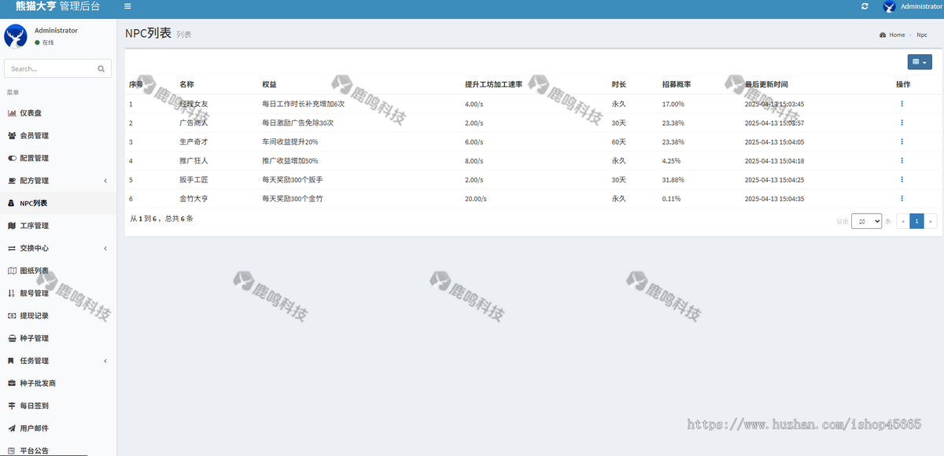This screenshot has height=456, width=944.
Task: Click the refresh icon in top bar
Action: [x=865, y=6]
